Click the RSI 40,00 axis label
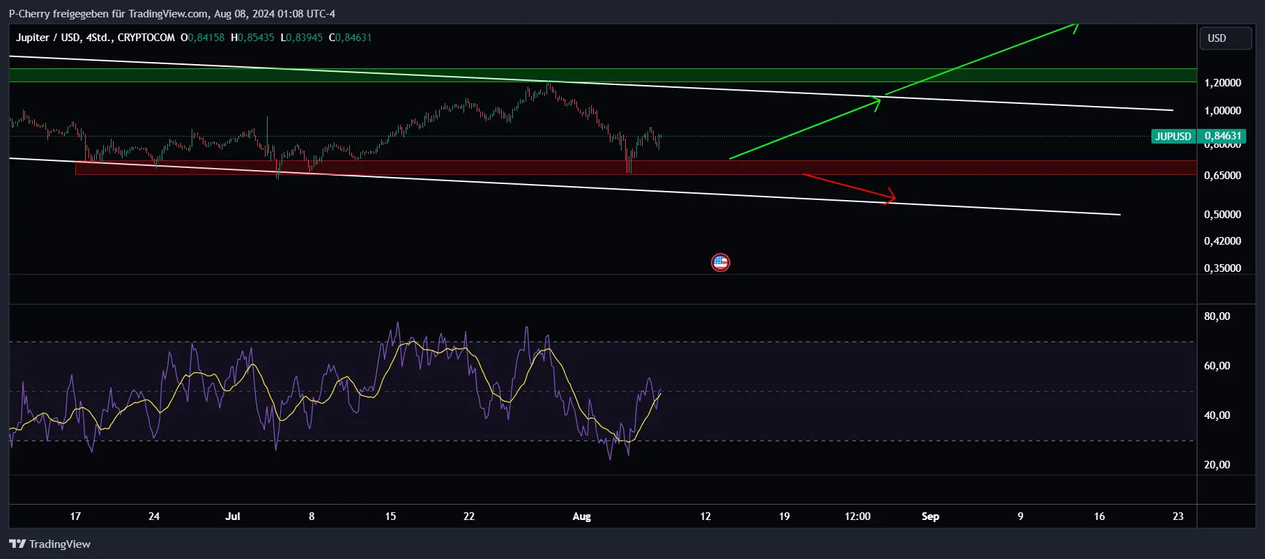This screenshot has height=559, width=1265. 1217,415
